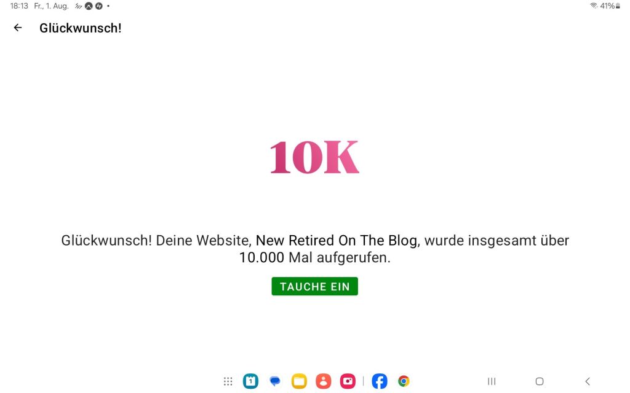Launch the Calendar app from the taskbar
Image resolution: width=630 pixels, height=393 pixels.
(x=251, y=381)
